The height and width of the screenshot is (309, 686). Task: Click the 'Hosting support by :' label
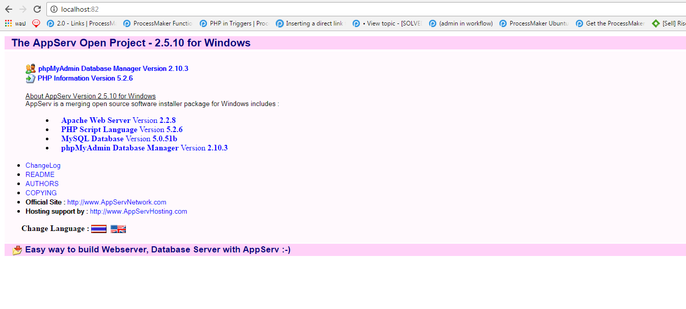point(57,211)
